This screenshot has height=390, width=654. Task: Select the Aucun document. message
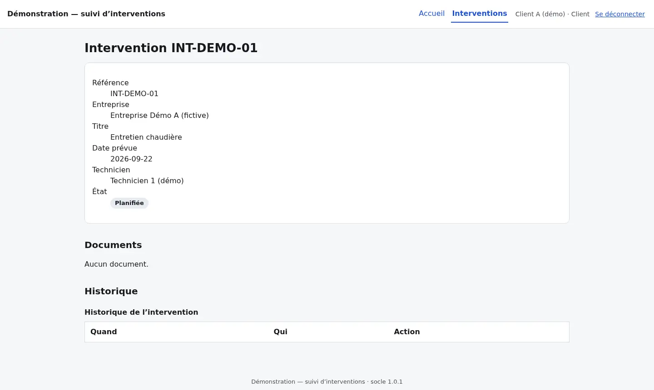tap(116, 264)
